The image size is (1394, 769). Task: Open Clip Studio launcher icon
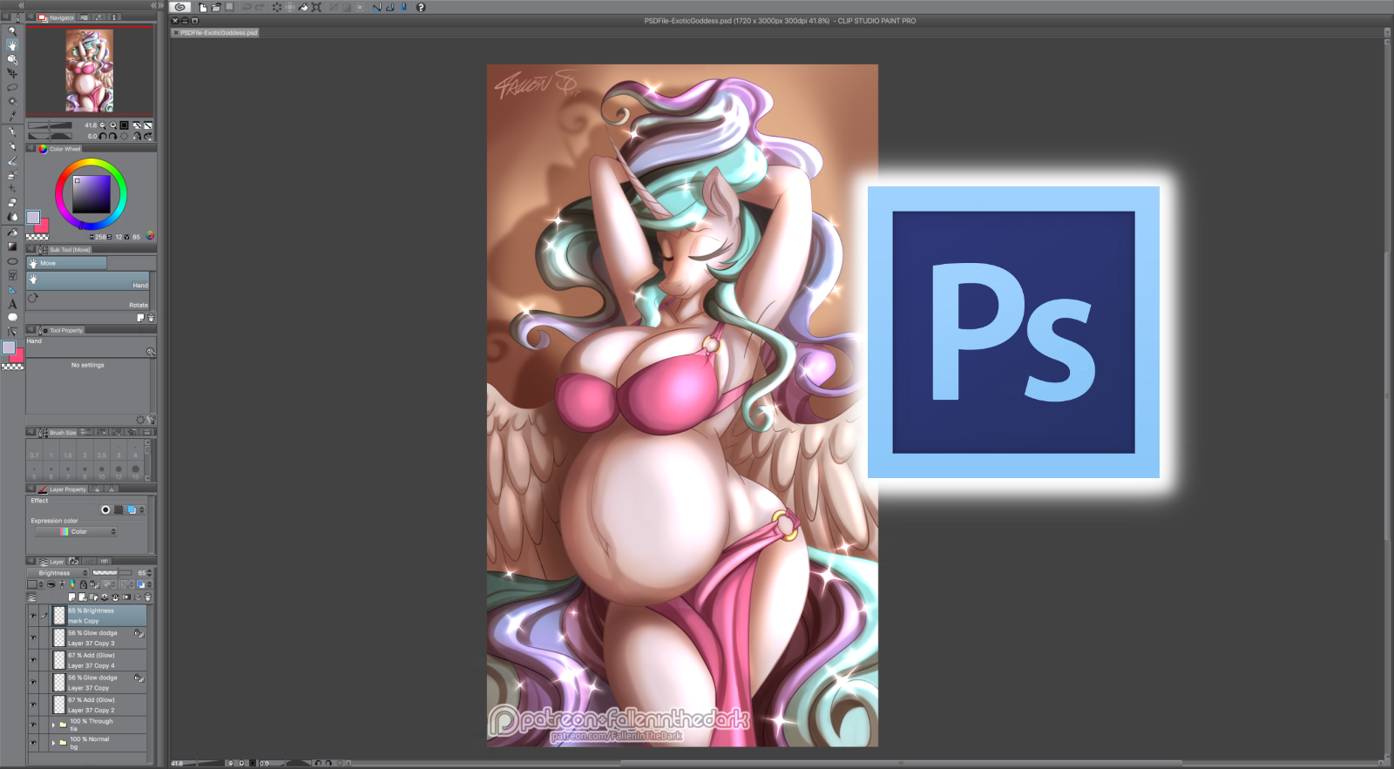pyautogui.click(x=179, y=7)
